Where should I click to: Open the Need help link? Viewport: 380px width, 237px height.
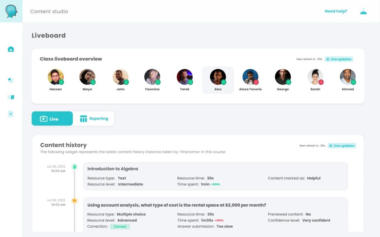[336, 11]
